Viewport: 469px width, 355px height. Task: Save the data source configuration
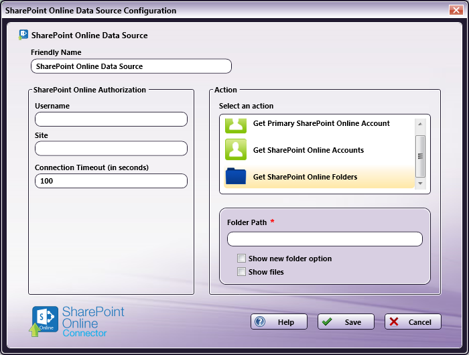[346, 322]
